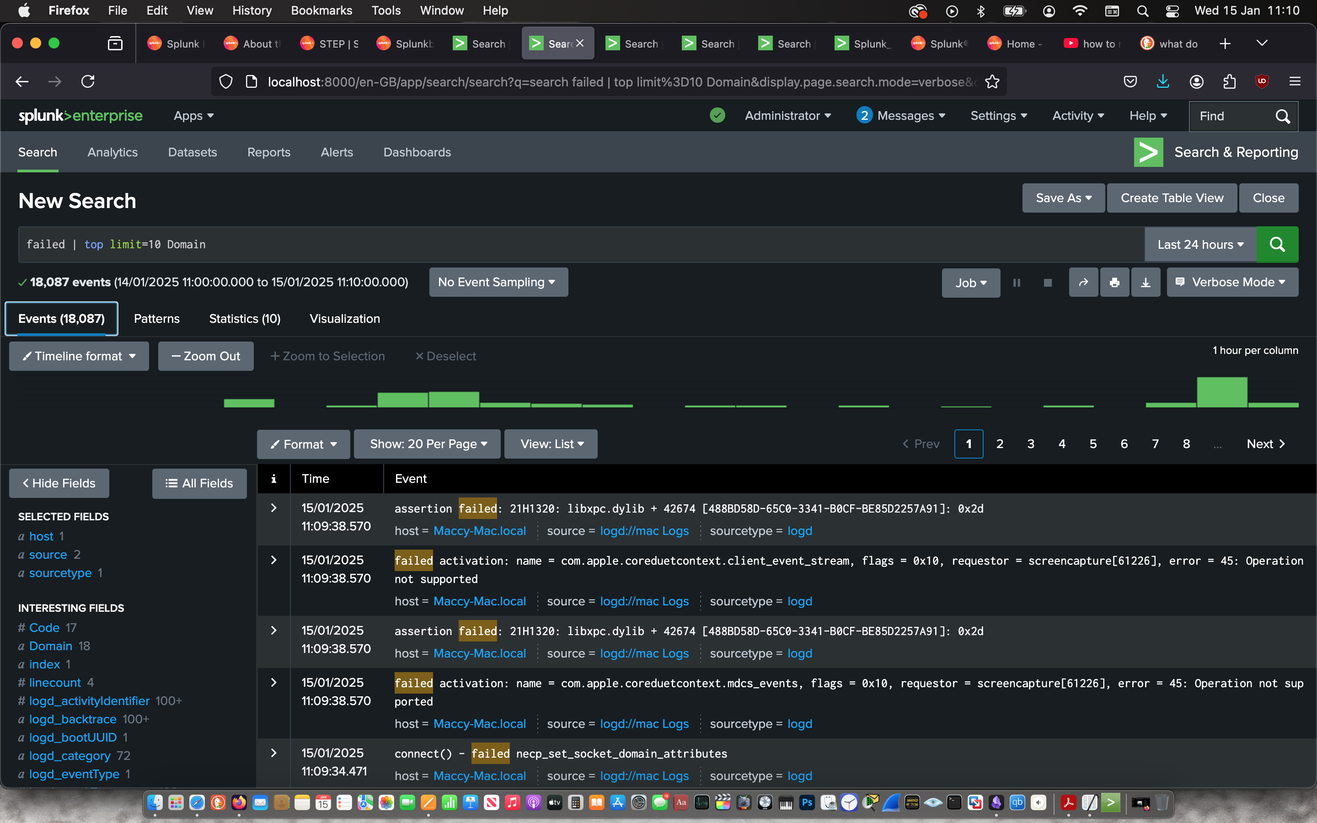This screenshot has height=823, width=1317.
Task: Click the Find magnifier icon
Action: click(x=1282, y=116)
